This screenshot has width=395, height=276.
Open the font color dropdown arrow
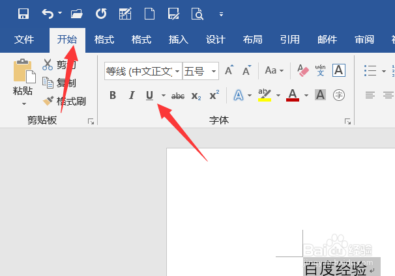pos(306,95)
